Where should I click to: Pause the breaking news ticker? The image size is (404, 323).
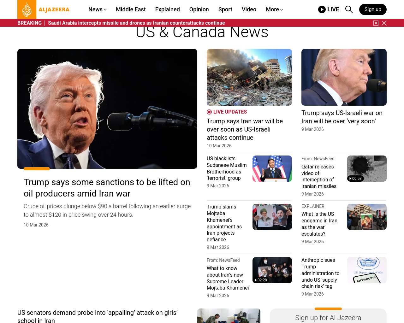pos(376,23)
